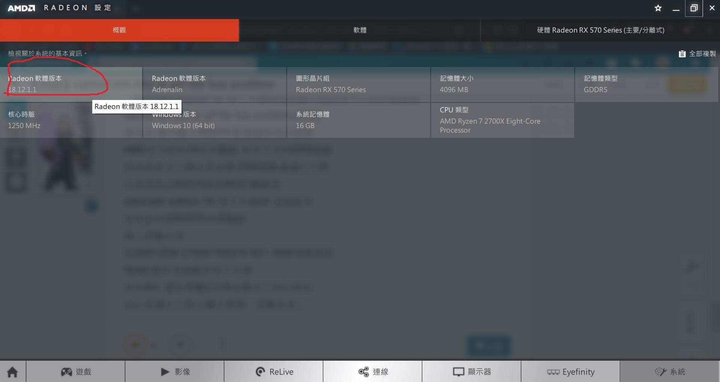Image resolution: width=720 pixels, height=382 pixels.
Task: Go to Home via house icon
Action: pos(13,372)
